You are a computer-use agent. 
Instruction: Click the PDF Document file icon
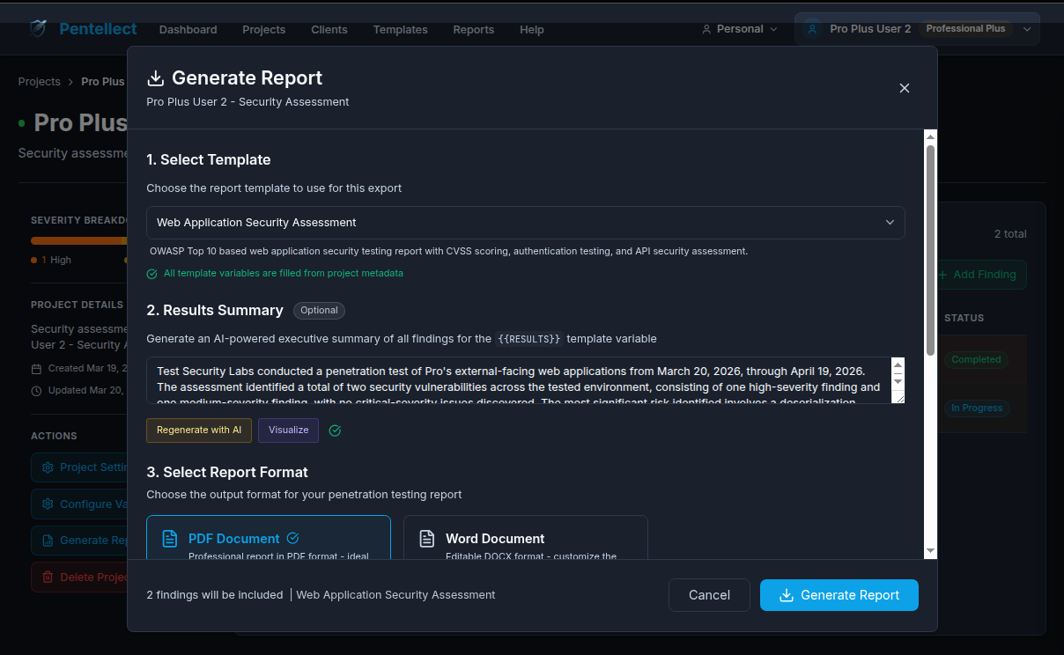pyautogui.click(x=170, y=539)
